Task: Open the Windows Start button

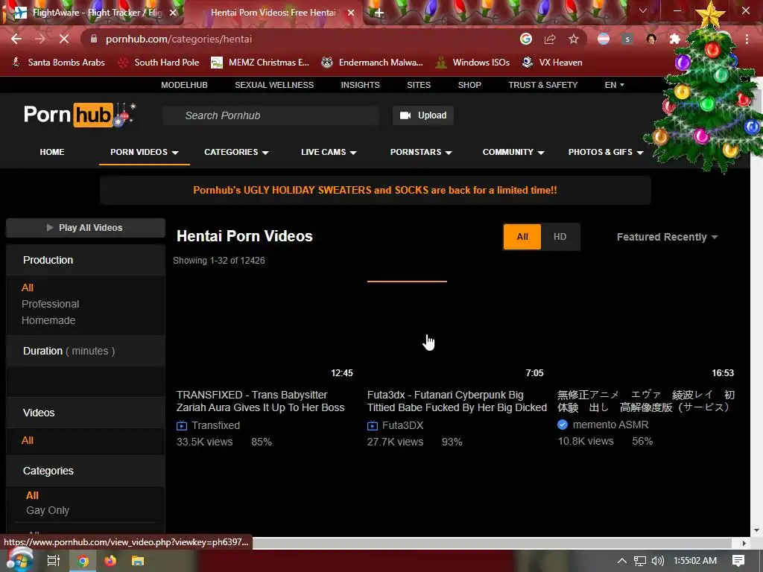Action: click(19, 560)
